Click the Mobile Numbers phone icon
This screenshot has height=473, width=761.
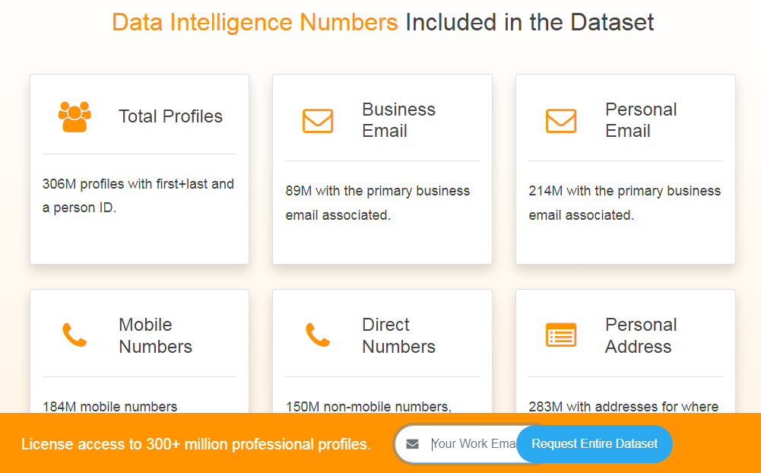pos(75,335)
